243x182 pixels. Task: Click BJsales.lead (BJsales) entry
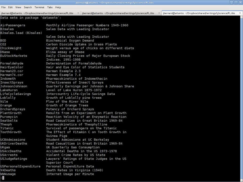click(21, 33)
